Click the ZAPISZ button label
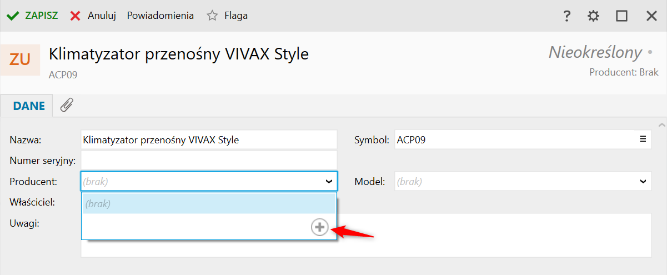 [42, 16]
